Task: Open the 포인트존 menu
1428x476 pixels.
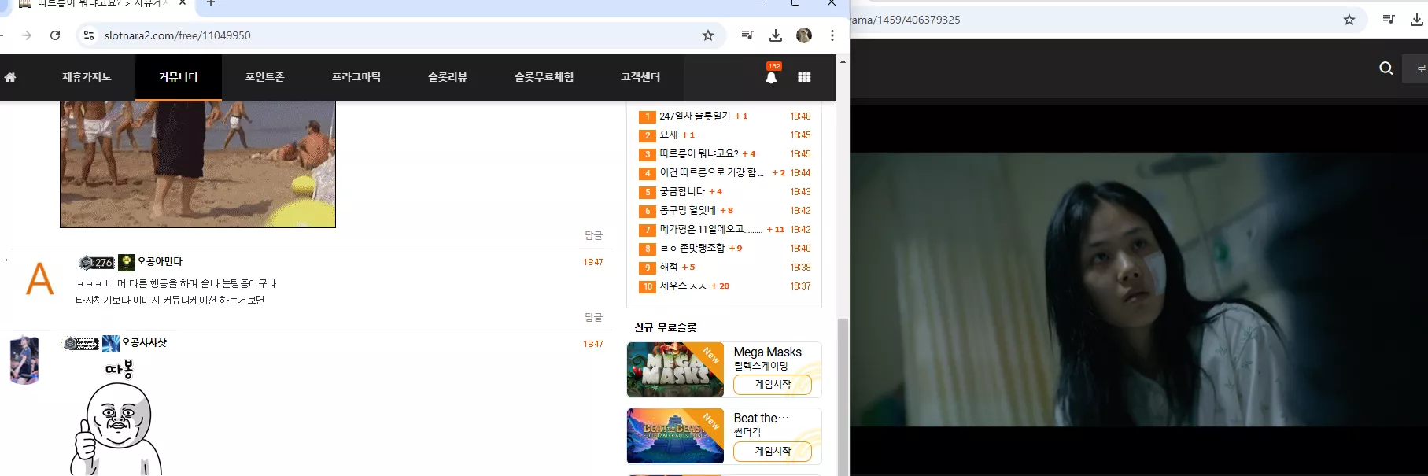Action: tap(265, 77)
